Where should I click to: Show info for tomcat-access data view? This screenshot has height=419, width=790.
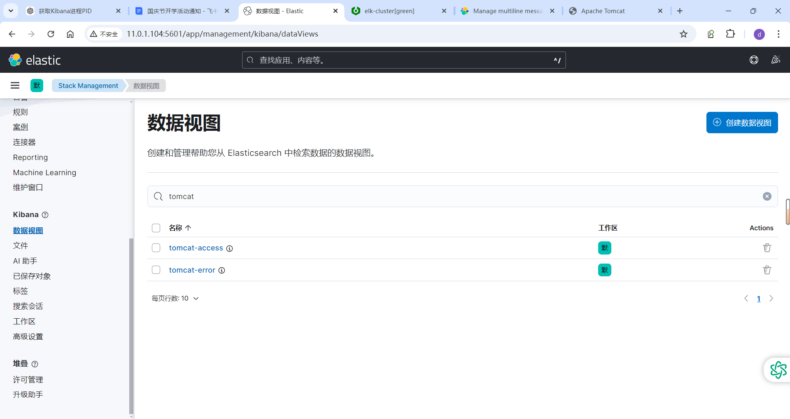(230, 248)
